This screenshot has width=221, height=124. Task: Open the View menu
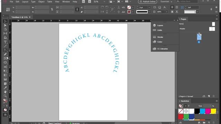point(57,2)
